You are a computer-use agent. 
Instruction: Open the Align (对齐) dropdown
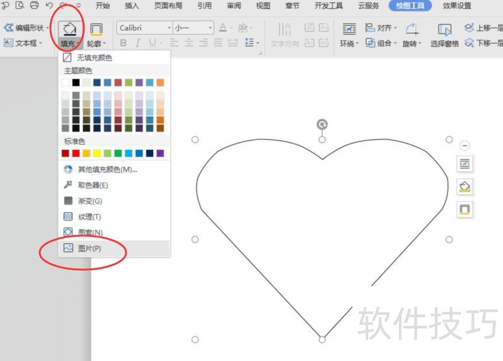(381, 28)
